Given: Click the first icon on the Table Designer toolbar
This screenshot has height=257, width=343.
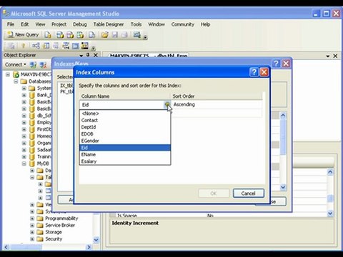Looking at the screenshot, I should tap(11, 46).
